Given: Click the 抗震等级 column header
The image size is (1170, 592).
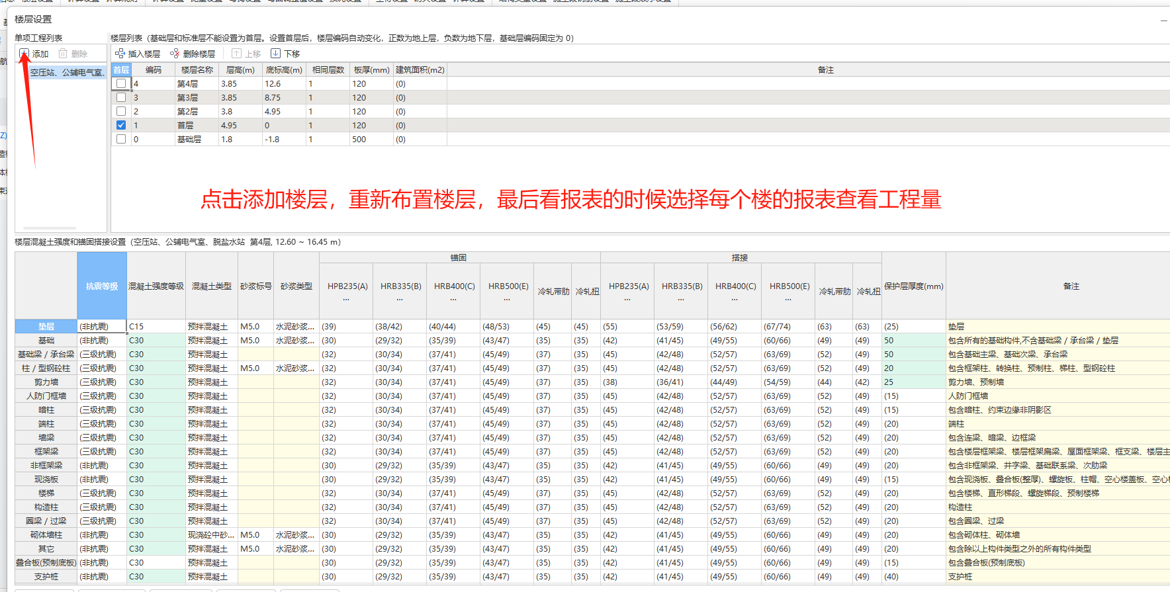Looking at the screenshot, I should pyautogui.click(x=102, y=286).
